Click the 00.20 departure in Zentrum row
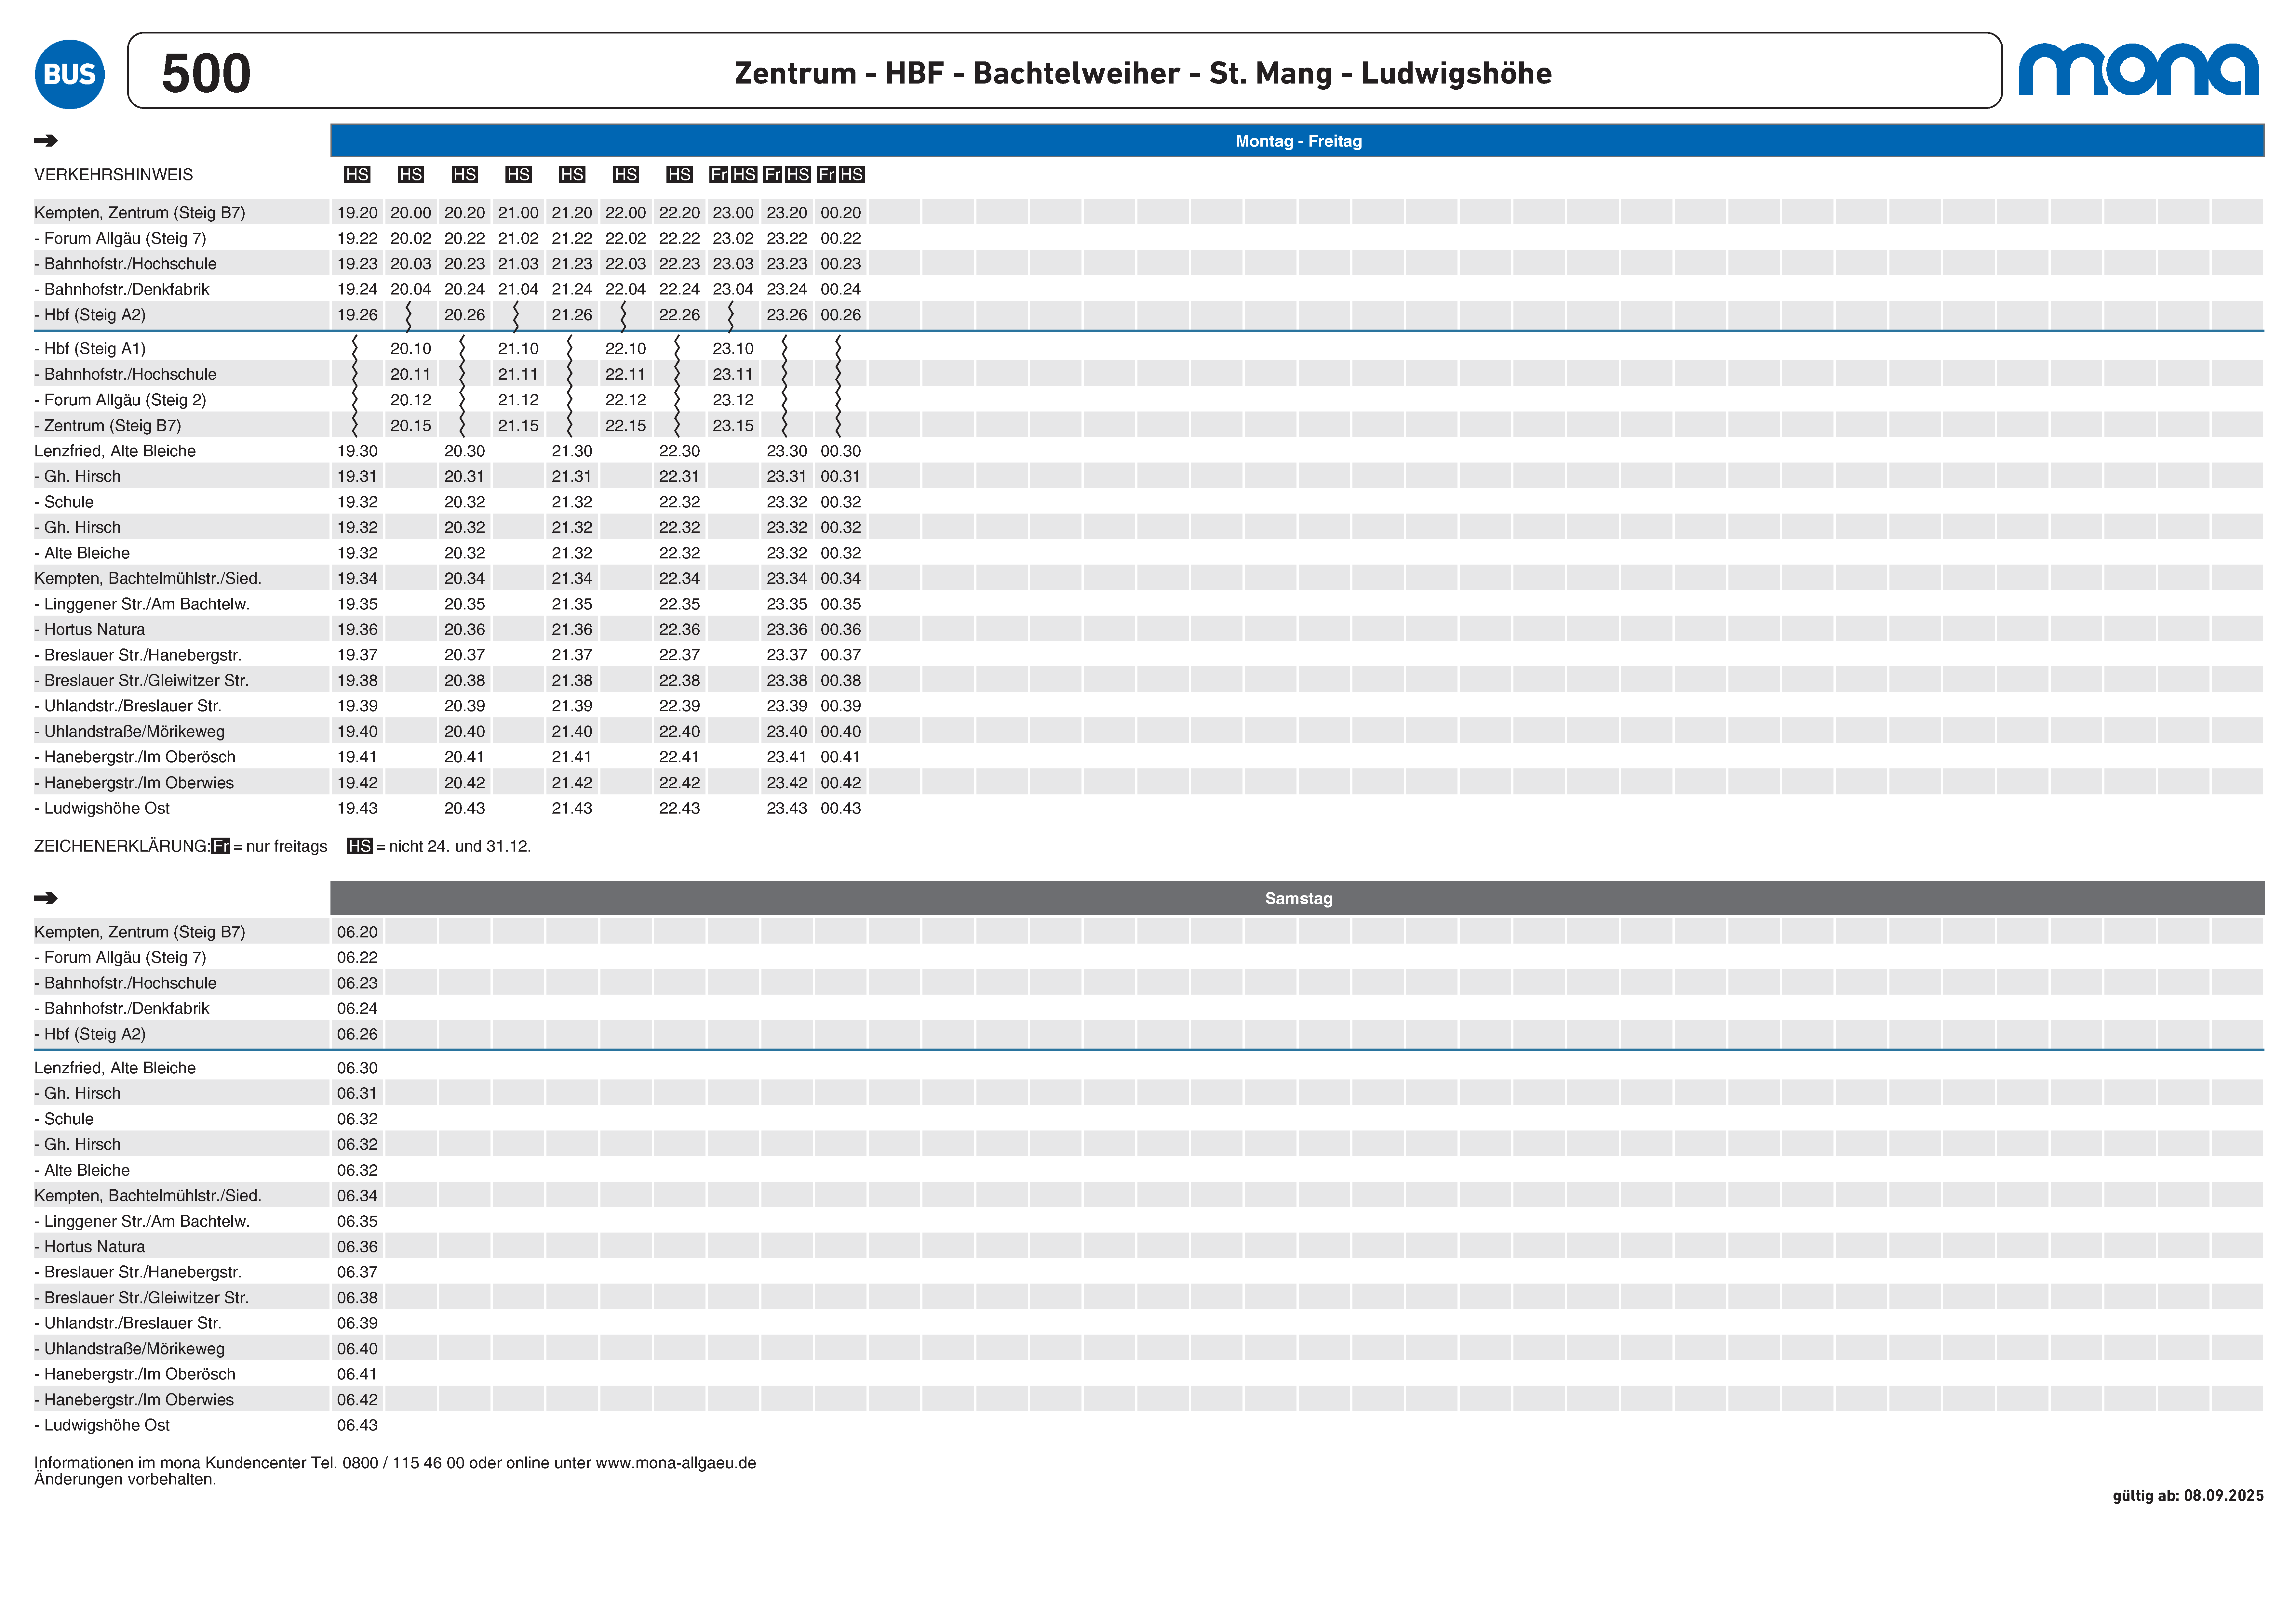 (x=841, y=213)
